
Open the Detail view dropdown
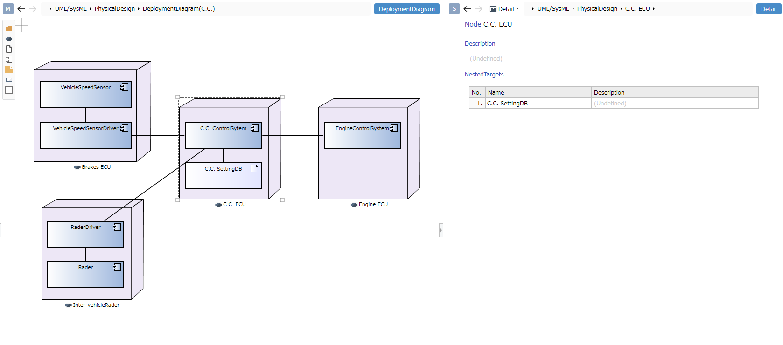point(504,9)
